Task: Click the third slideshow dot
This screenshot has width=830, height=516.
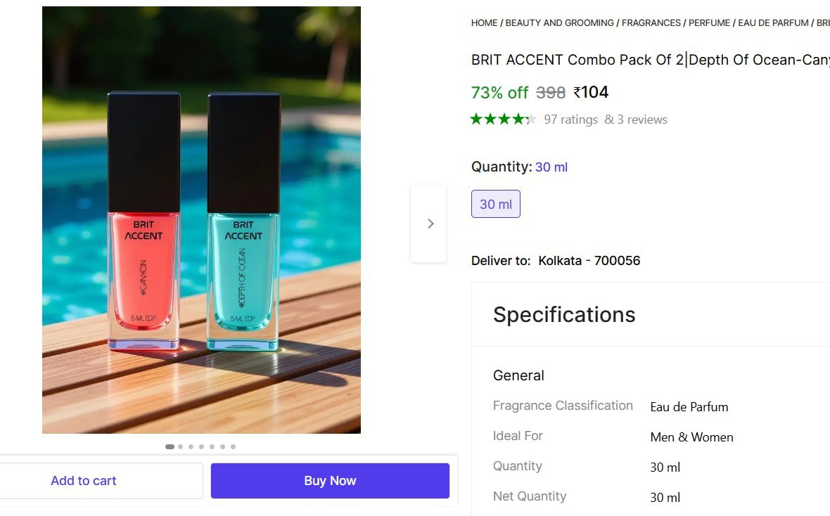Action: coord(191,446)
